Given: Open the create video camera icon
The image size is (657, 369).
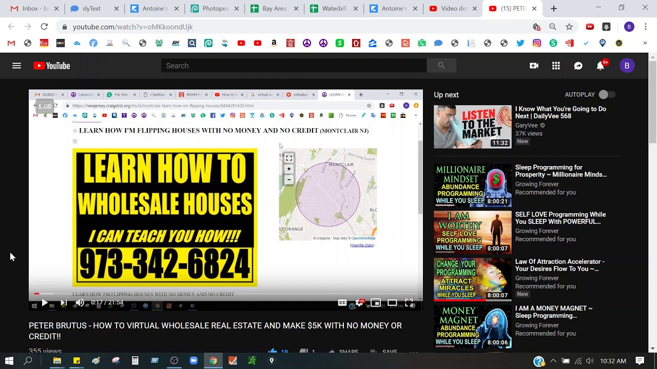Looking at the screenshot, I should 534,66.
